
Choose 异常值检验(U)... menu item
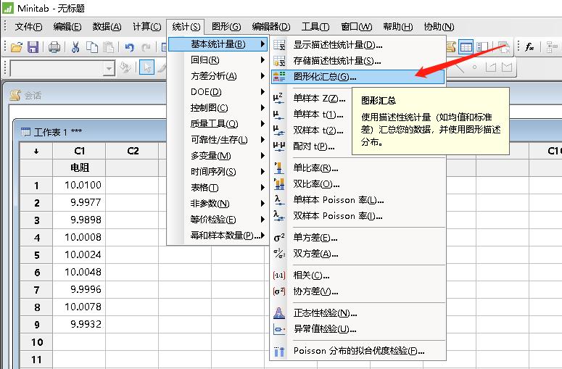358,329
